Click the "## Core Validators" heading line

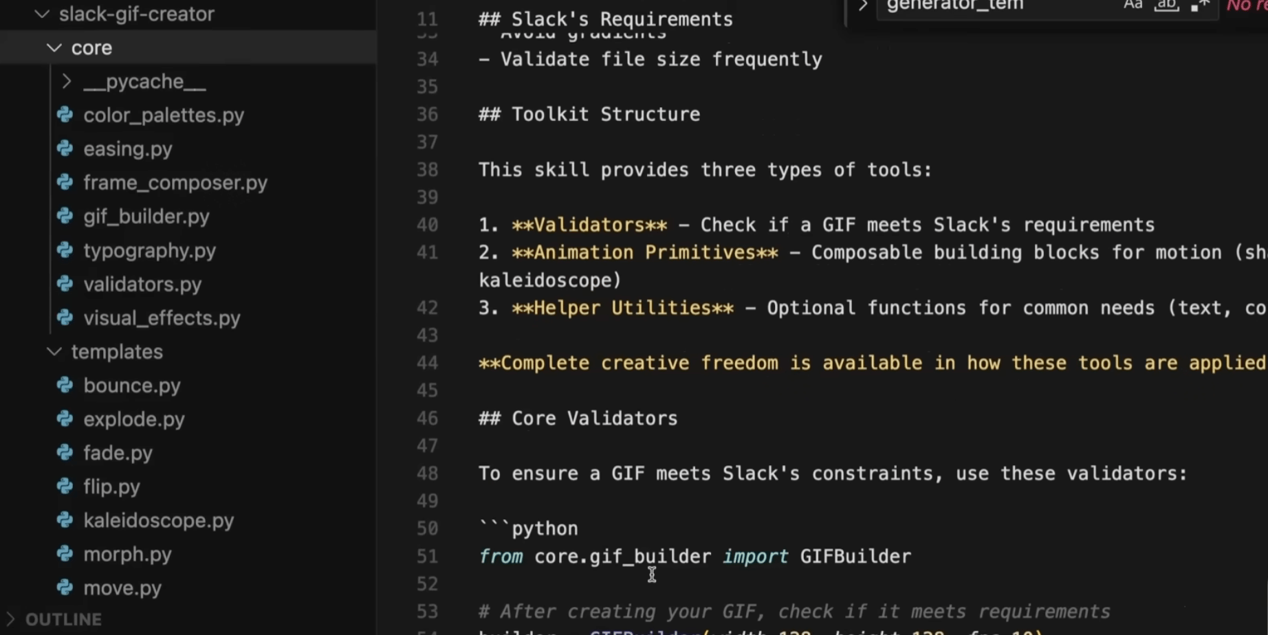[x=578, y=418]
